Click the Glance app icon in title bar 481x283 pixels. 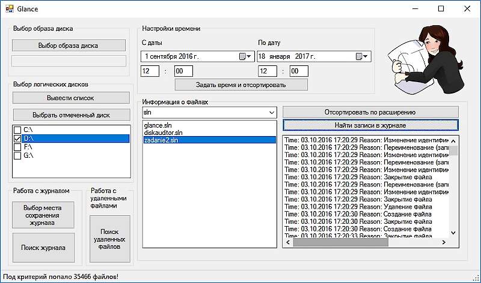click(x=10, y=8)
